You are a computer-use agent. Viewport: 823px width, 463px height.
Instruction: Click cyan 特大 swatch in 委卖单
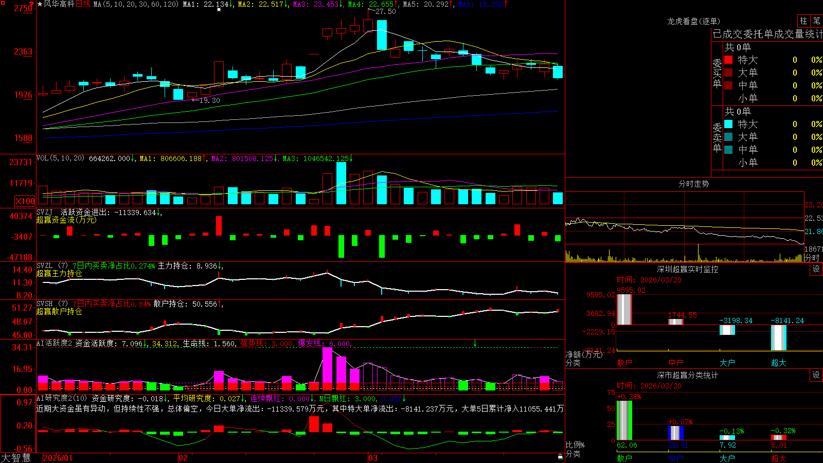728,124
